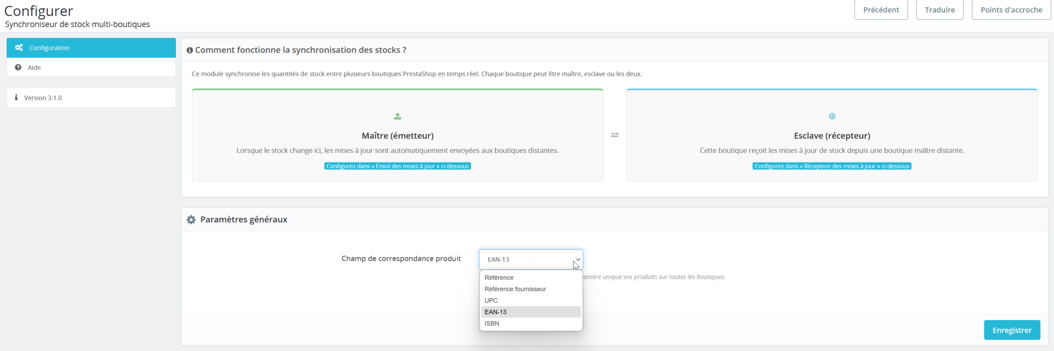This screenshot has height=351, width=1054.
Task: Choose EAN-13 from the dropdown list
Action: coord(531,312)
